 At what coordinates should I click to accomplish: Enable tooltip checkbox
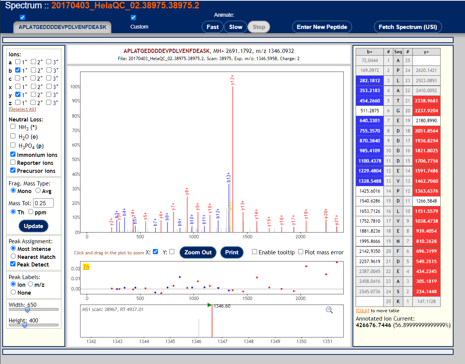(x=255, y=252)
